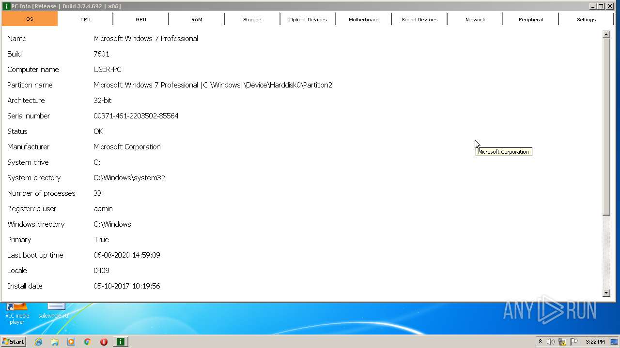The image size is (620, 348).
Task: Click the serial number '00371-461-2203502-85564'
Action: [136, 116]
